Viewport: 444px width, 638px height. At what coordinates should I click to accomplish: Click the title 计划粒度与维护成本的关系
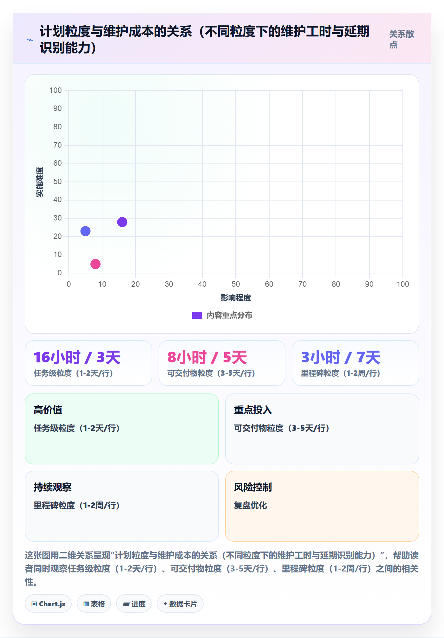205,40
